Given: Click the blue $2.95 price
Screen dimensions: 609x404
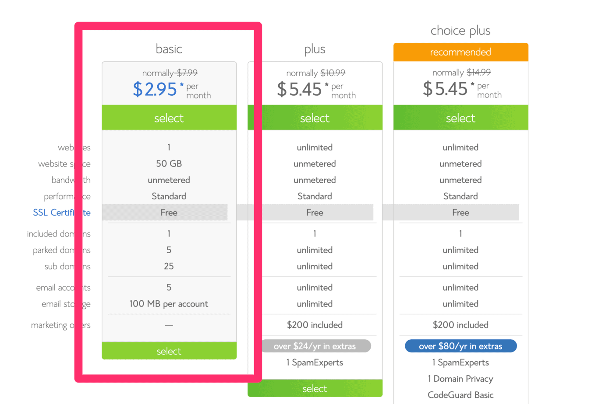Looking at the screenshot, I should point(155,89).
